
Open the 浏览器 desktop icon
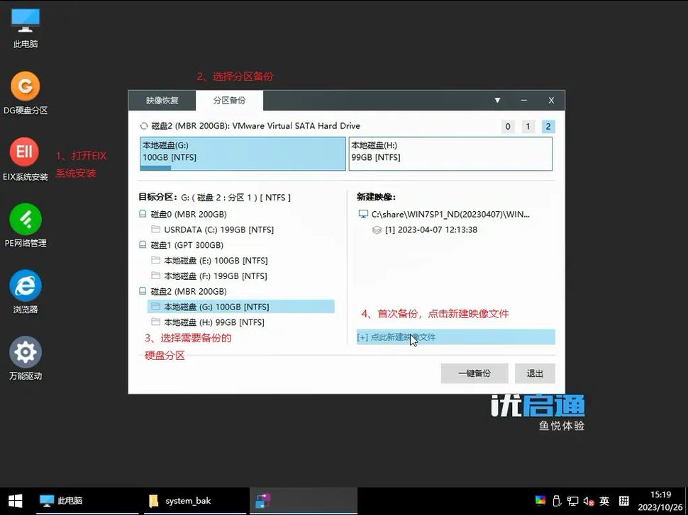click(26, 292)
